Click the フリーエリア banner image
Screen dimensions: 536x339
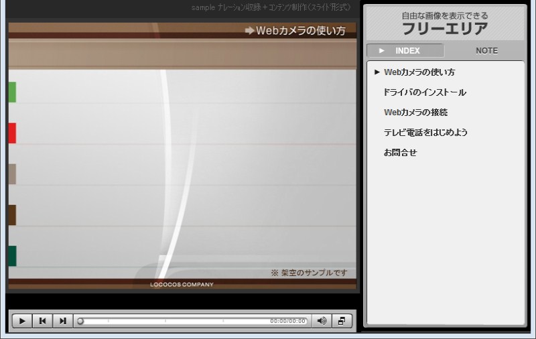(446, 23)
